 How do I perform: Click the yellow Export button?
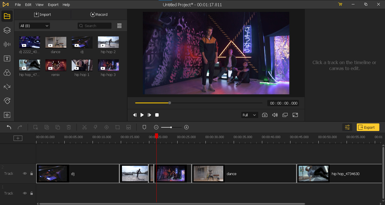point(368,127)
